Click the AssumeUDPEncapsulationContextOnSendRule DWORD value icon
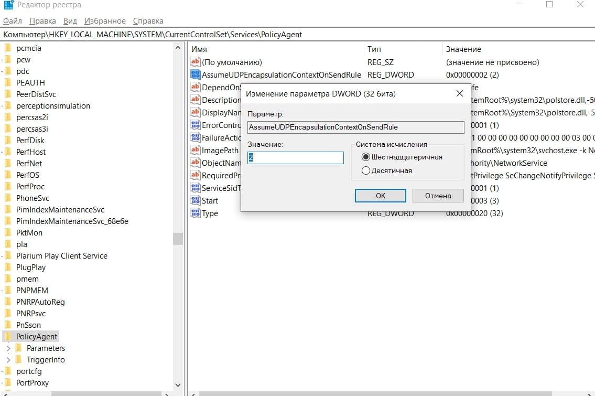This screenshot has width=595, height=396. pos(196,75)
